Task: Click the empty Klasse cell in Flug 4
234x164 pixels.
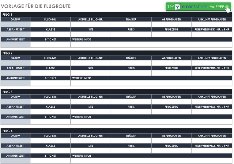Action: pos(50,151)
